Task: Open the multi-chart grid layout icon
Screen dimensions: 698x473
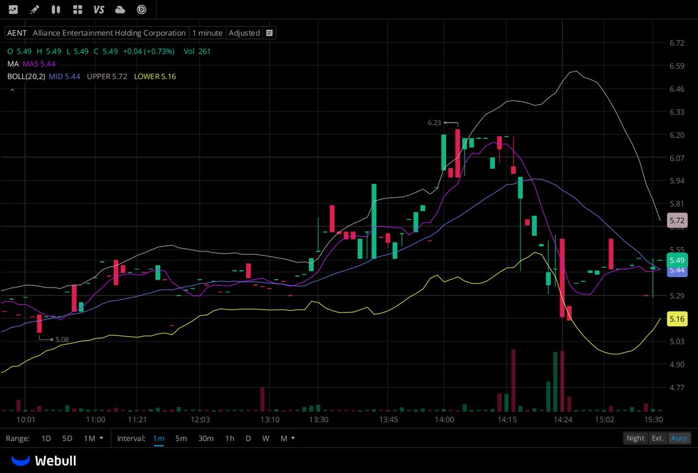Action: point(77,9)
